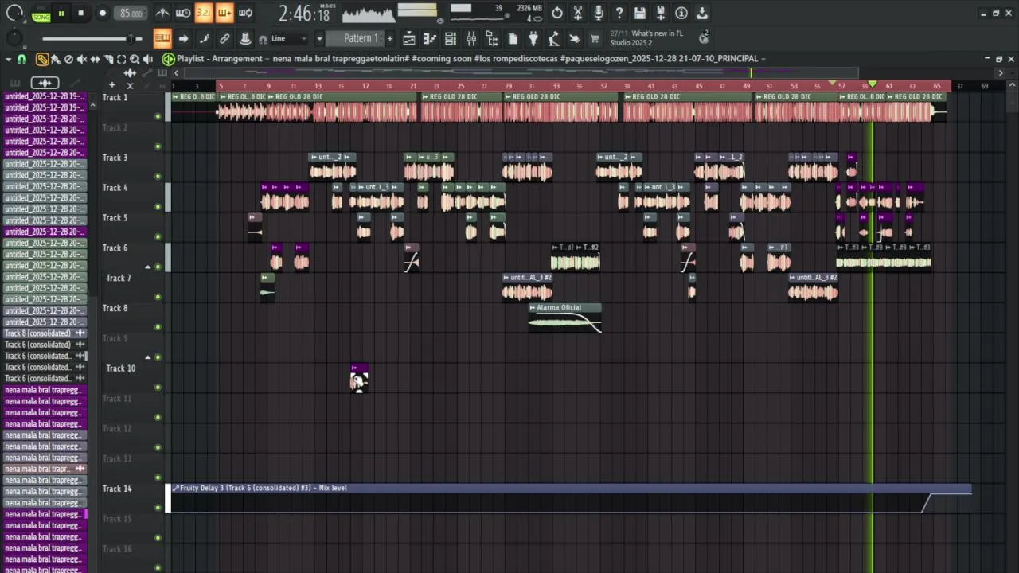Click the globe online news icon
This screenshot has height=573, width=1019.
704,37
